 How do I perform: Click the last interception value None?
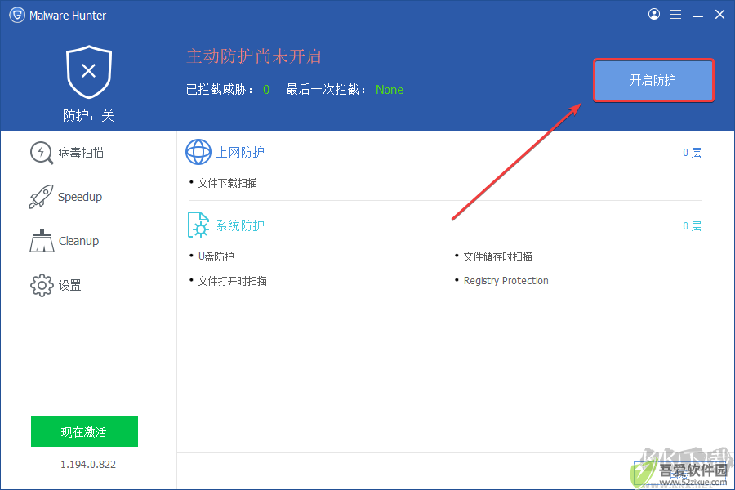coord(390,90)
